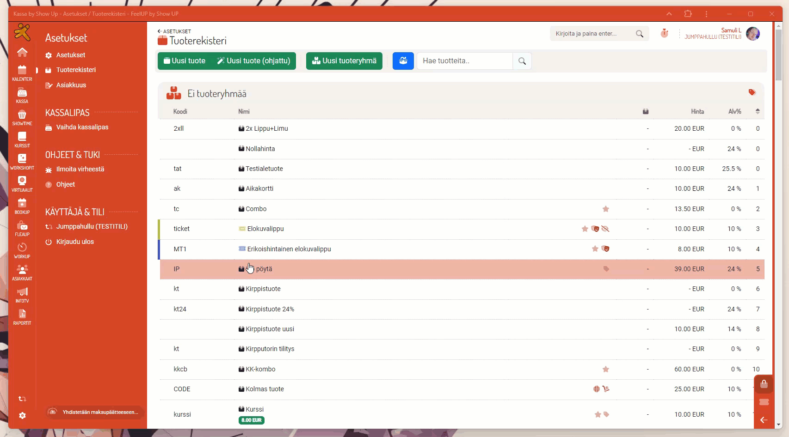Open the three-dot menu in title bar
789x437 pixels.
706,14
